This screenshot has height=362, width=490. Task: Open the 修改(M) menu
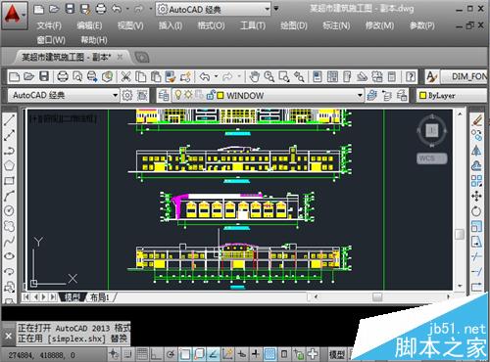coord(379,25)
